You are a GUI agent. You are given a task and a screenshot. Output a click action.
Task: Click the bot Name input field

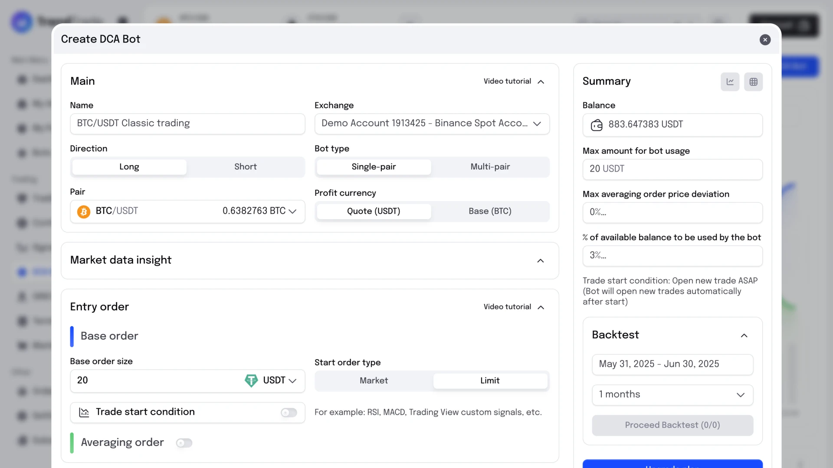[x=187, y=123]
